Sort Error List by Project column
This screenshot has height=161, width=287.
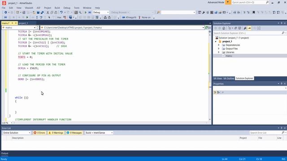tap(243, 138)
